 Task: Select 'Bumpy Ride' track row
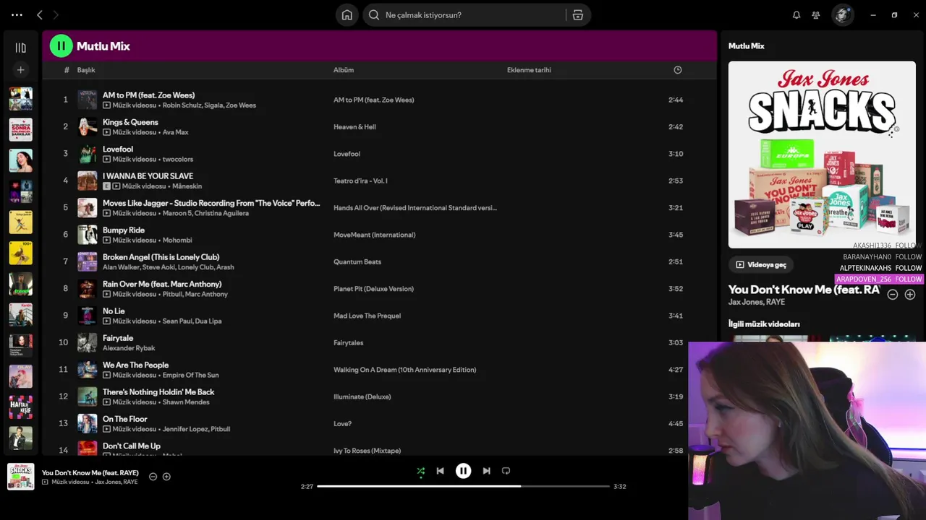tap(379, 235)
